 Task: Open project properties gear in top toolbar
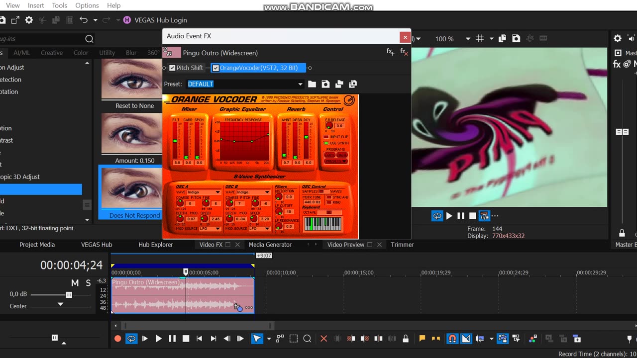tap(29, 20)
